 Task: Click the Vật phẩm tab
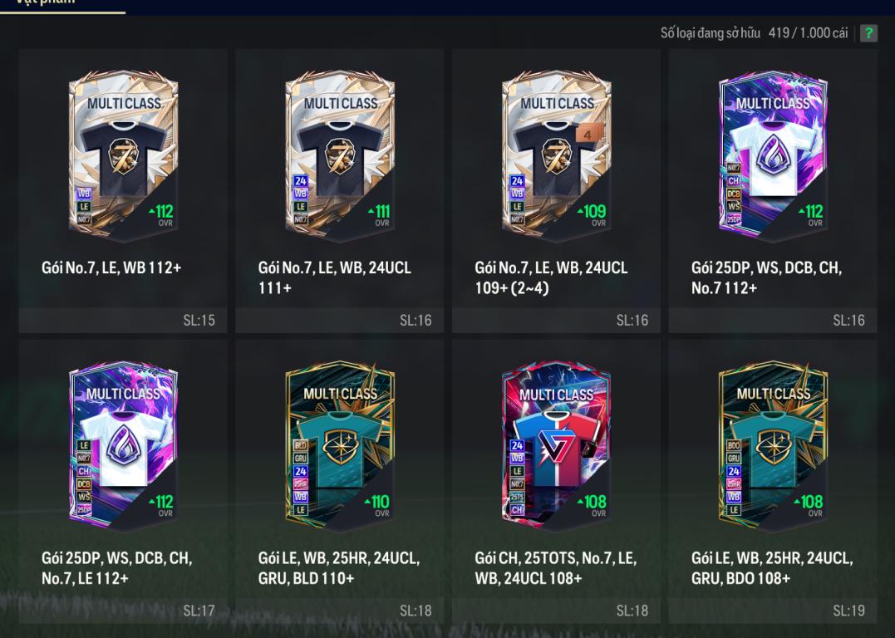[46, 2]
